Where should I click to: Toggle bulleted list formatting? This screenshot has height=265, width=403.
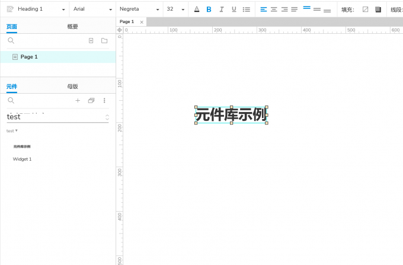[x=246, y=9]
